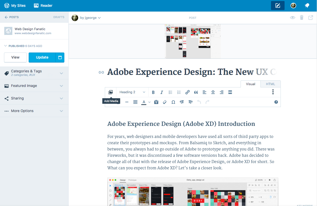The image size is (317, 206).
Task: Insert a horizontal line
Action: point(127,102)
